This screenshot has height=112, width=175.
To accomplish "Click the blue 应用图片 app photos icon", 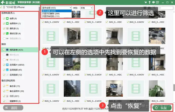I will 7,65.
